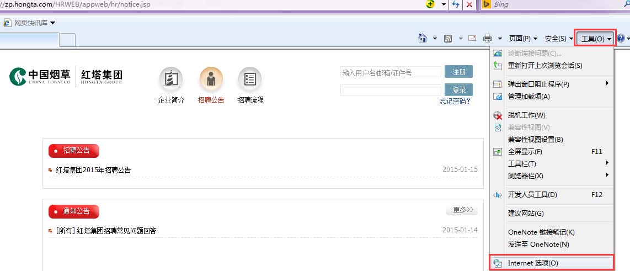Click the Print icon in command bar
Image resolution: width=630 pixels, height=271 pixels.
click(488, 38)
